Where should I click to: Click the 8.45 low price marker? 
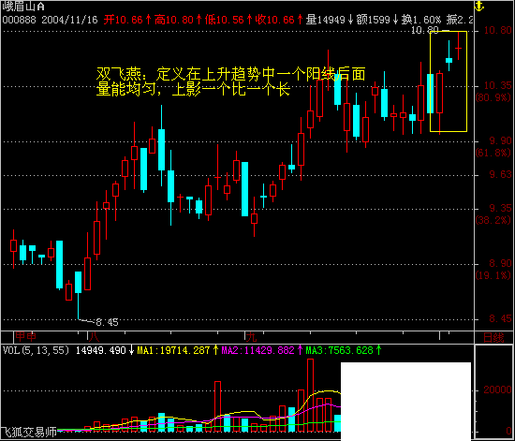107,322
